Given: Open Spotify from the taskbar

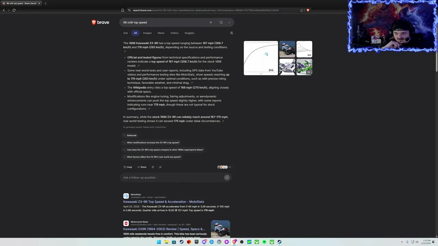Looking at the screenshot, I should tap(264, 242).
